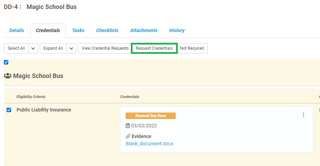Uncheck the Magic School Bus group checkbox
The height and width of the screenshot is (166, 320).
point(6,62)
